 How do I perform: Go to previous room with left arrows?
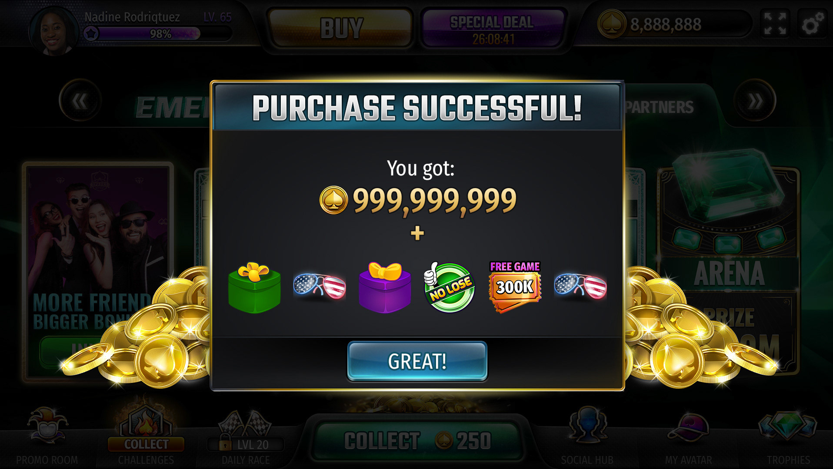[x=80, y=101]
